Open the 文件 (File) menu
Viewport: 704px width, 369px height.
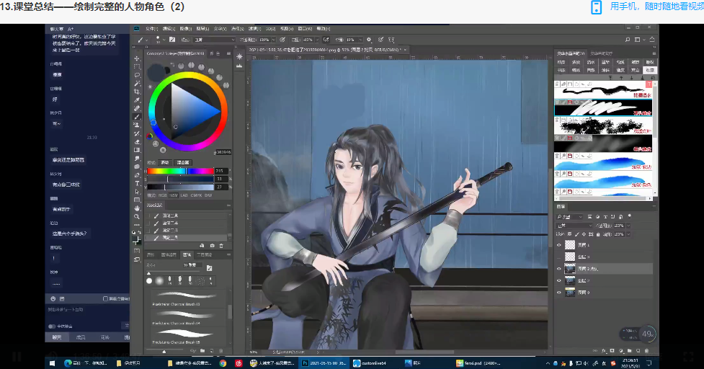point(152,29)
